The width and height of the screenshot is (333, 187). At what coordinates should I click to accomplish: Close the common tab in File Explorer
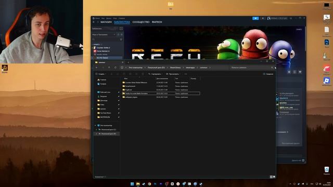pos(123,62)
